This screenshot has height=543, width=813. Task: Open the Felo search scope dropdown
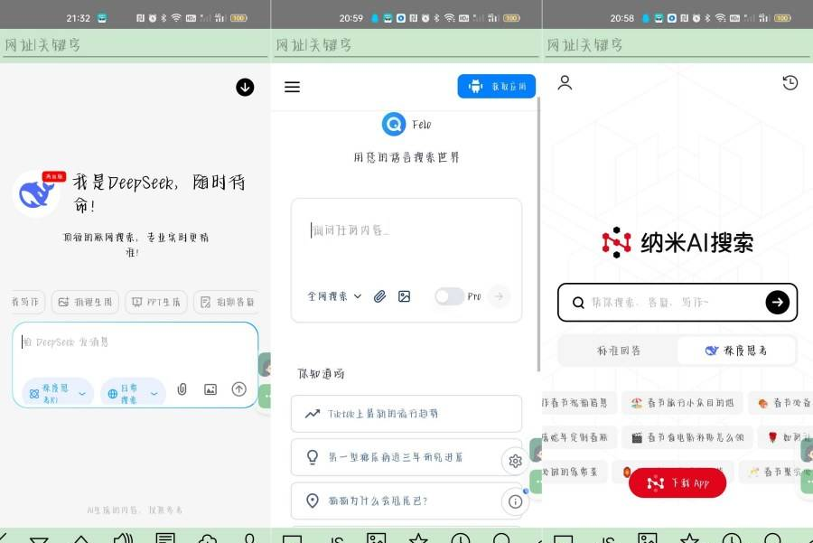pos(334,296)
